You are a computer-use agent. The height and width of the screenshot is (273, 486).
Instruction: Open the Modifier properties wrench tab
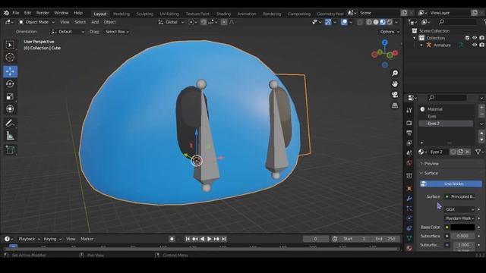409,198
